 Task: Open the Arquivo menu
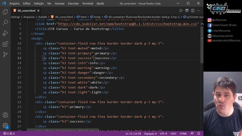click(x=14, y=3)
